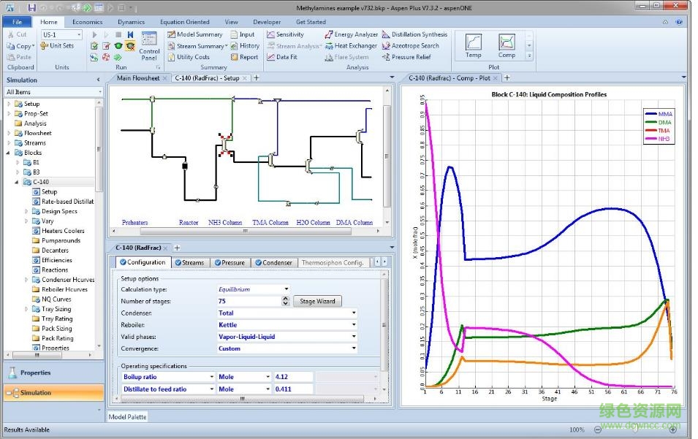Click the Unit Sets icon

pos(58,46)
